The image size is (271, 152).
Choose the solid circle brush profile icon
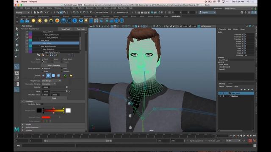pos(53,76)
